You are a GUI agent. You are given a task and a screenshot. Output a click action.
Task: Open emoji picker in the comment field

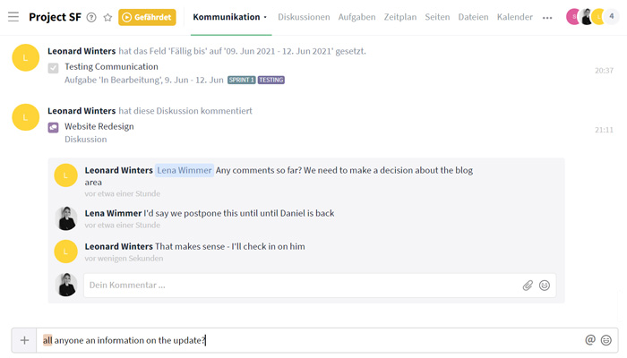tap(545, 286)
